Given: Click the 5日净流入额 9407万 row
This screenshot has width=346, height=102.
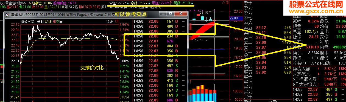Looking at the screenshot, I should [x=319, y=79].
